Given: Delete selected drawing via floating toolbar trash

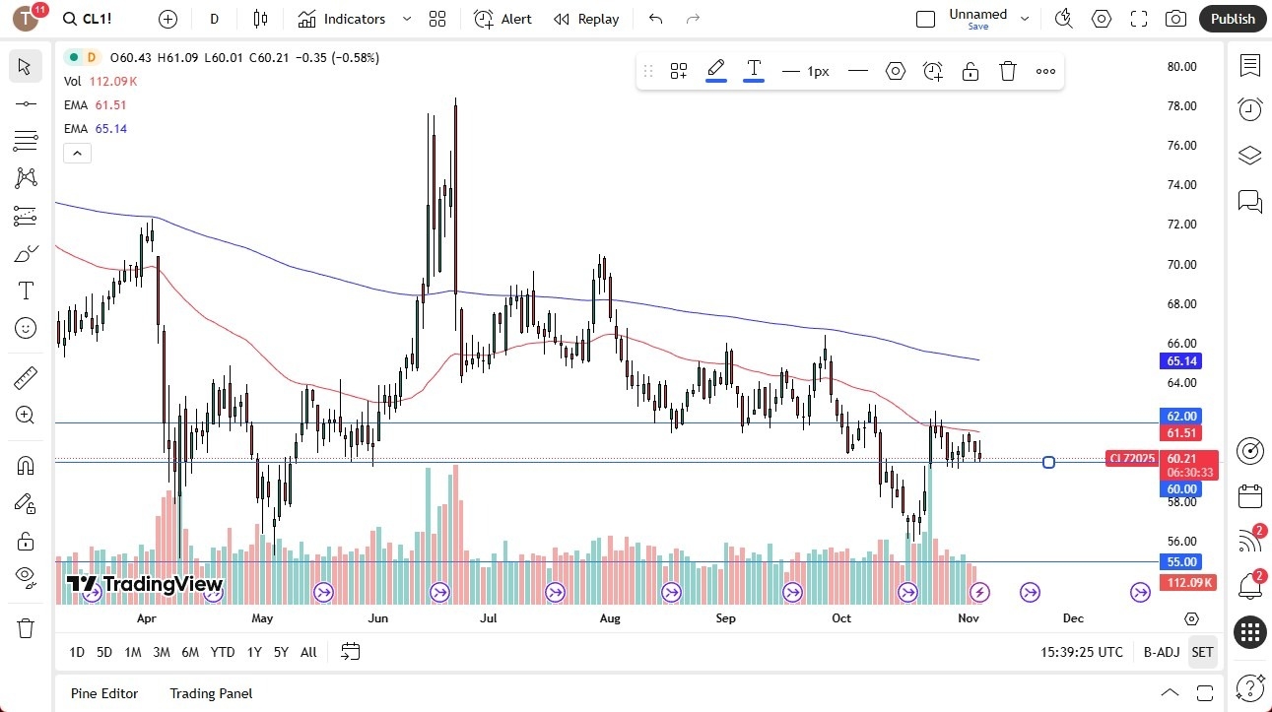Looking at the screenshot, I should 1007,71.
